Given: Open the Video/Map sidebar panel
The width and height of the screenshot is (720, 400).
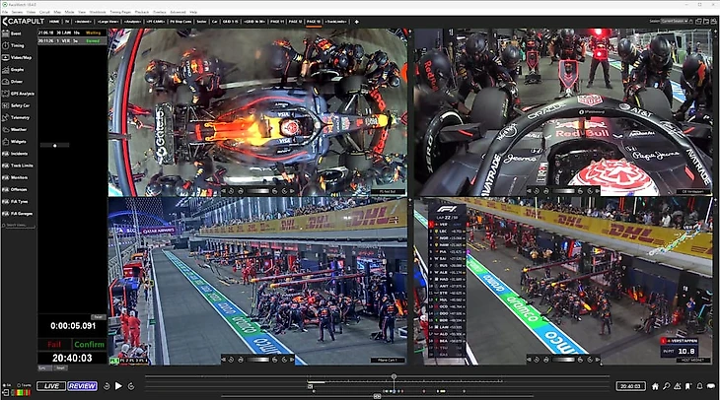Looking at the screenshot, I should 22,57.
